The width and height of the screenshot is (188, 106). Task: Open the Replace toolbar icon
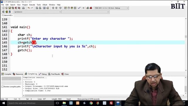tap(40, 8)
